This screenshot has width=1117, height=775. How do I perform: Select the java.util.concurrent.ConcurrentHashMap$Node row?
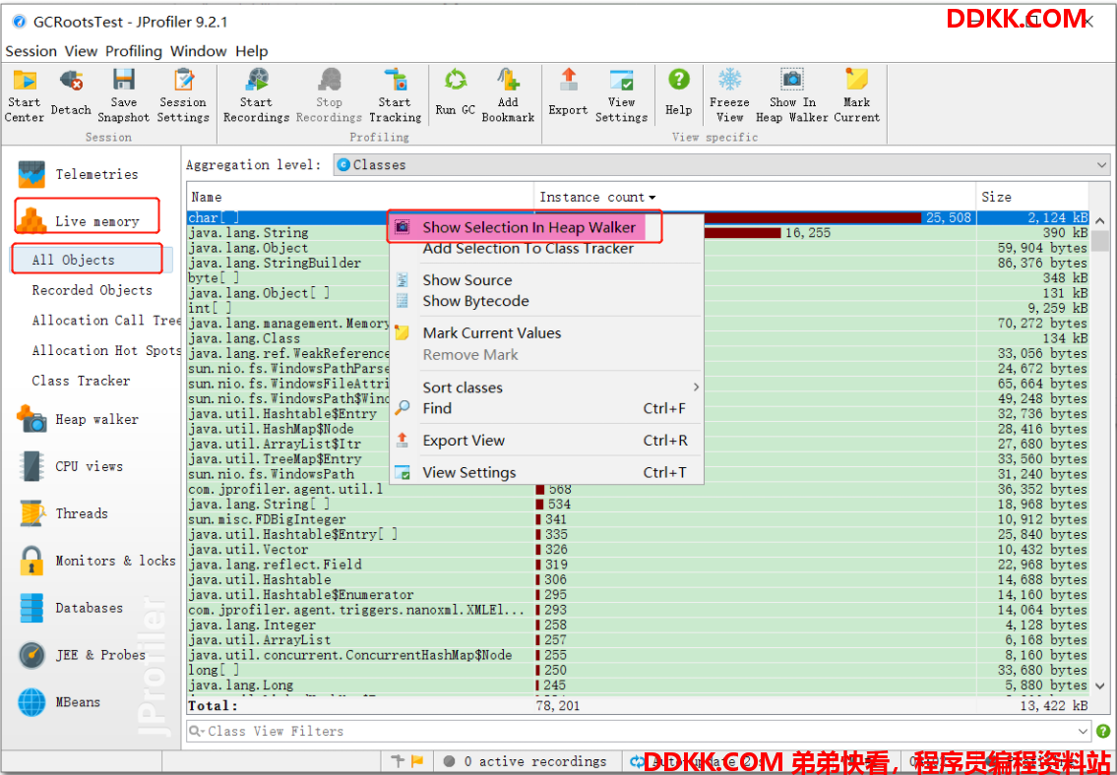pyautogui.click(x=638, y=655)
